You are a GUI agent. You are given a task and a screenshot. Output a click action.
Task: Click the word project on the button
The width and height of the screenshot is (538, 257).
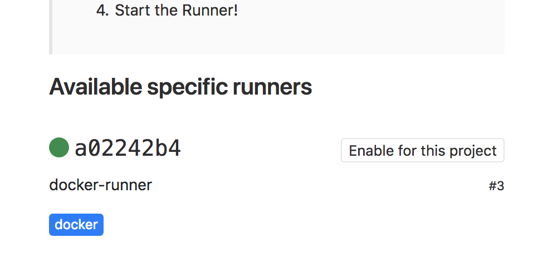tap(475, 151)
